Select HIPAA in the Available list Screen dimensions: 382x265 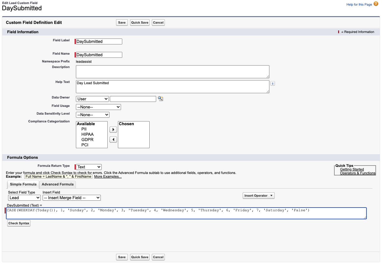point(87,134)
